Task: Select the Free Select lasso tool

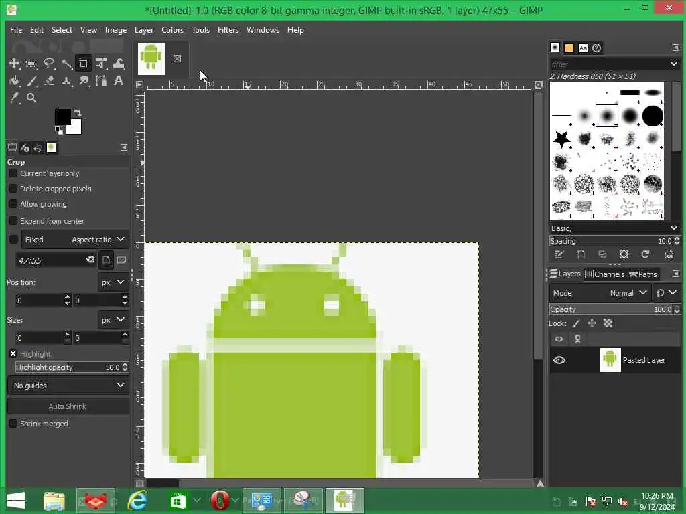Action: pyautogui.click(x=48, y=64)
